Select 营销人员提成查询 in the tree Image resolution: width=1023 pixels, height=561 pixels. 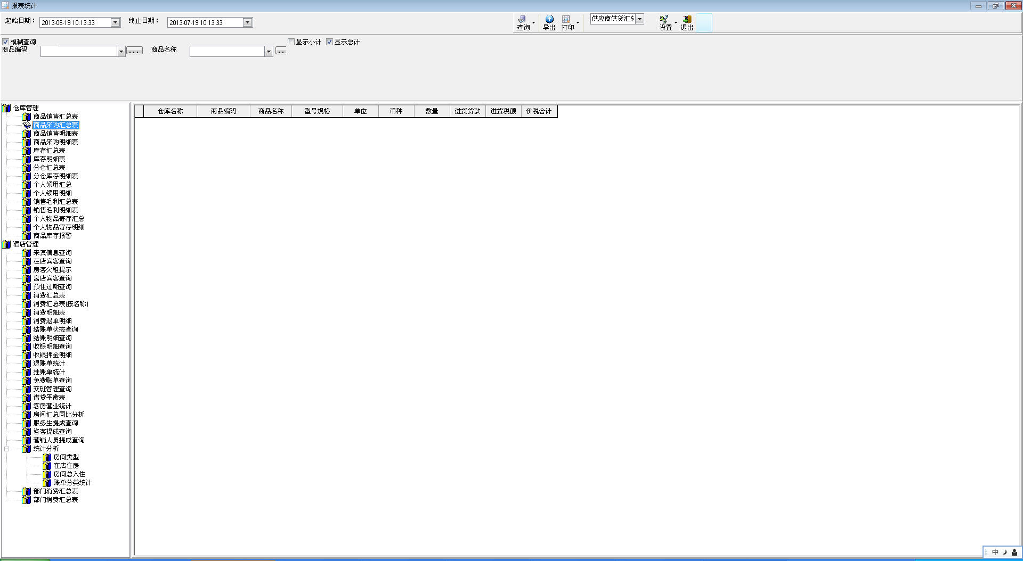pyautogui.click(x=59, y=440)
